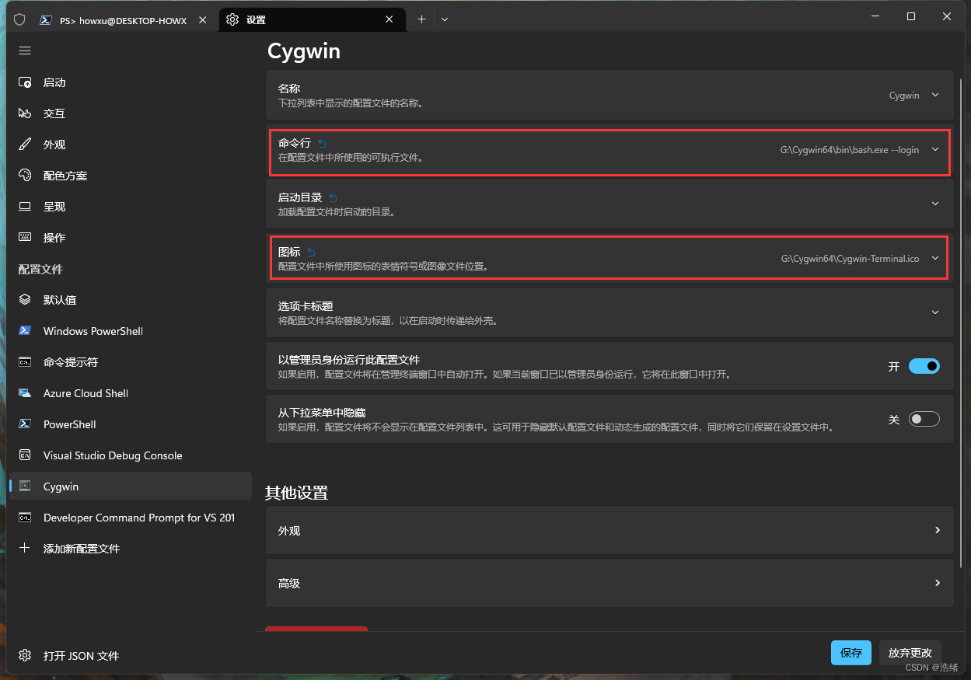Toggle 以管理员身份运行此配置文件 switch off
This screenshot has width=971, height=680.
pyautogui.click(x=924, y=366)
